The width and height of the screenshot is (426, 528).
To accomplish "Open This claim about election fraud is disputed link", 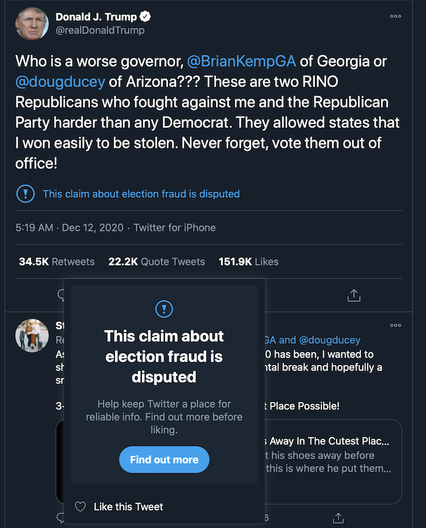I will (x=141, y=194).
